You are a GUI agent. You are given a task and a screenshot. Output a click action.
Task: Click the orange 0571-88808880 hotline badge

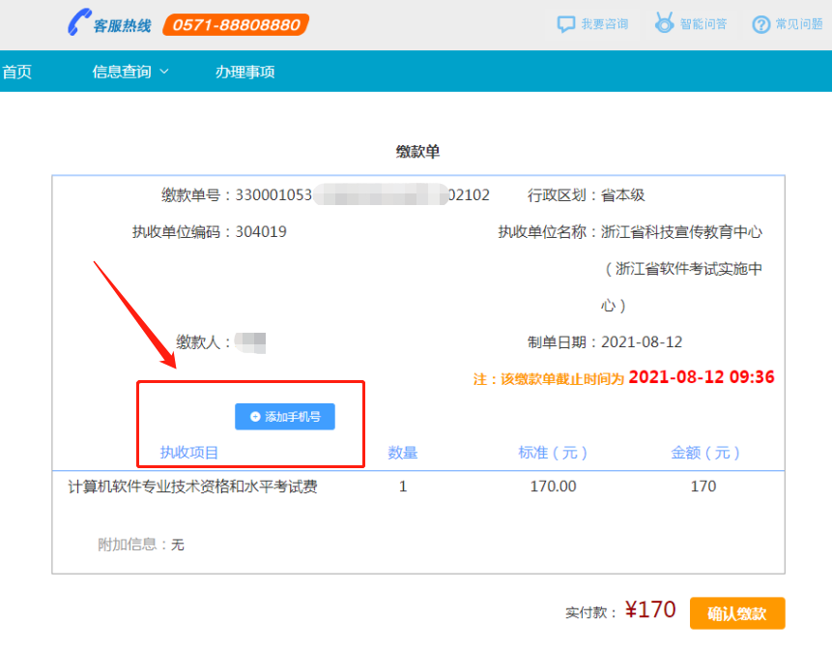(235, 25)
